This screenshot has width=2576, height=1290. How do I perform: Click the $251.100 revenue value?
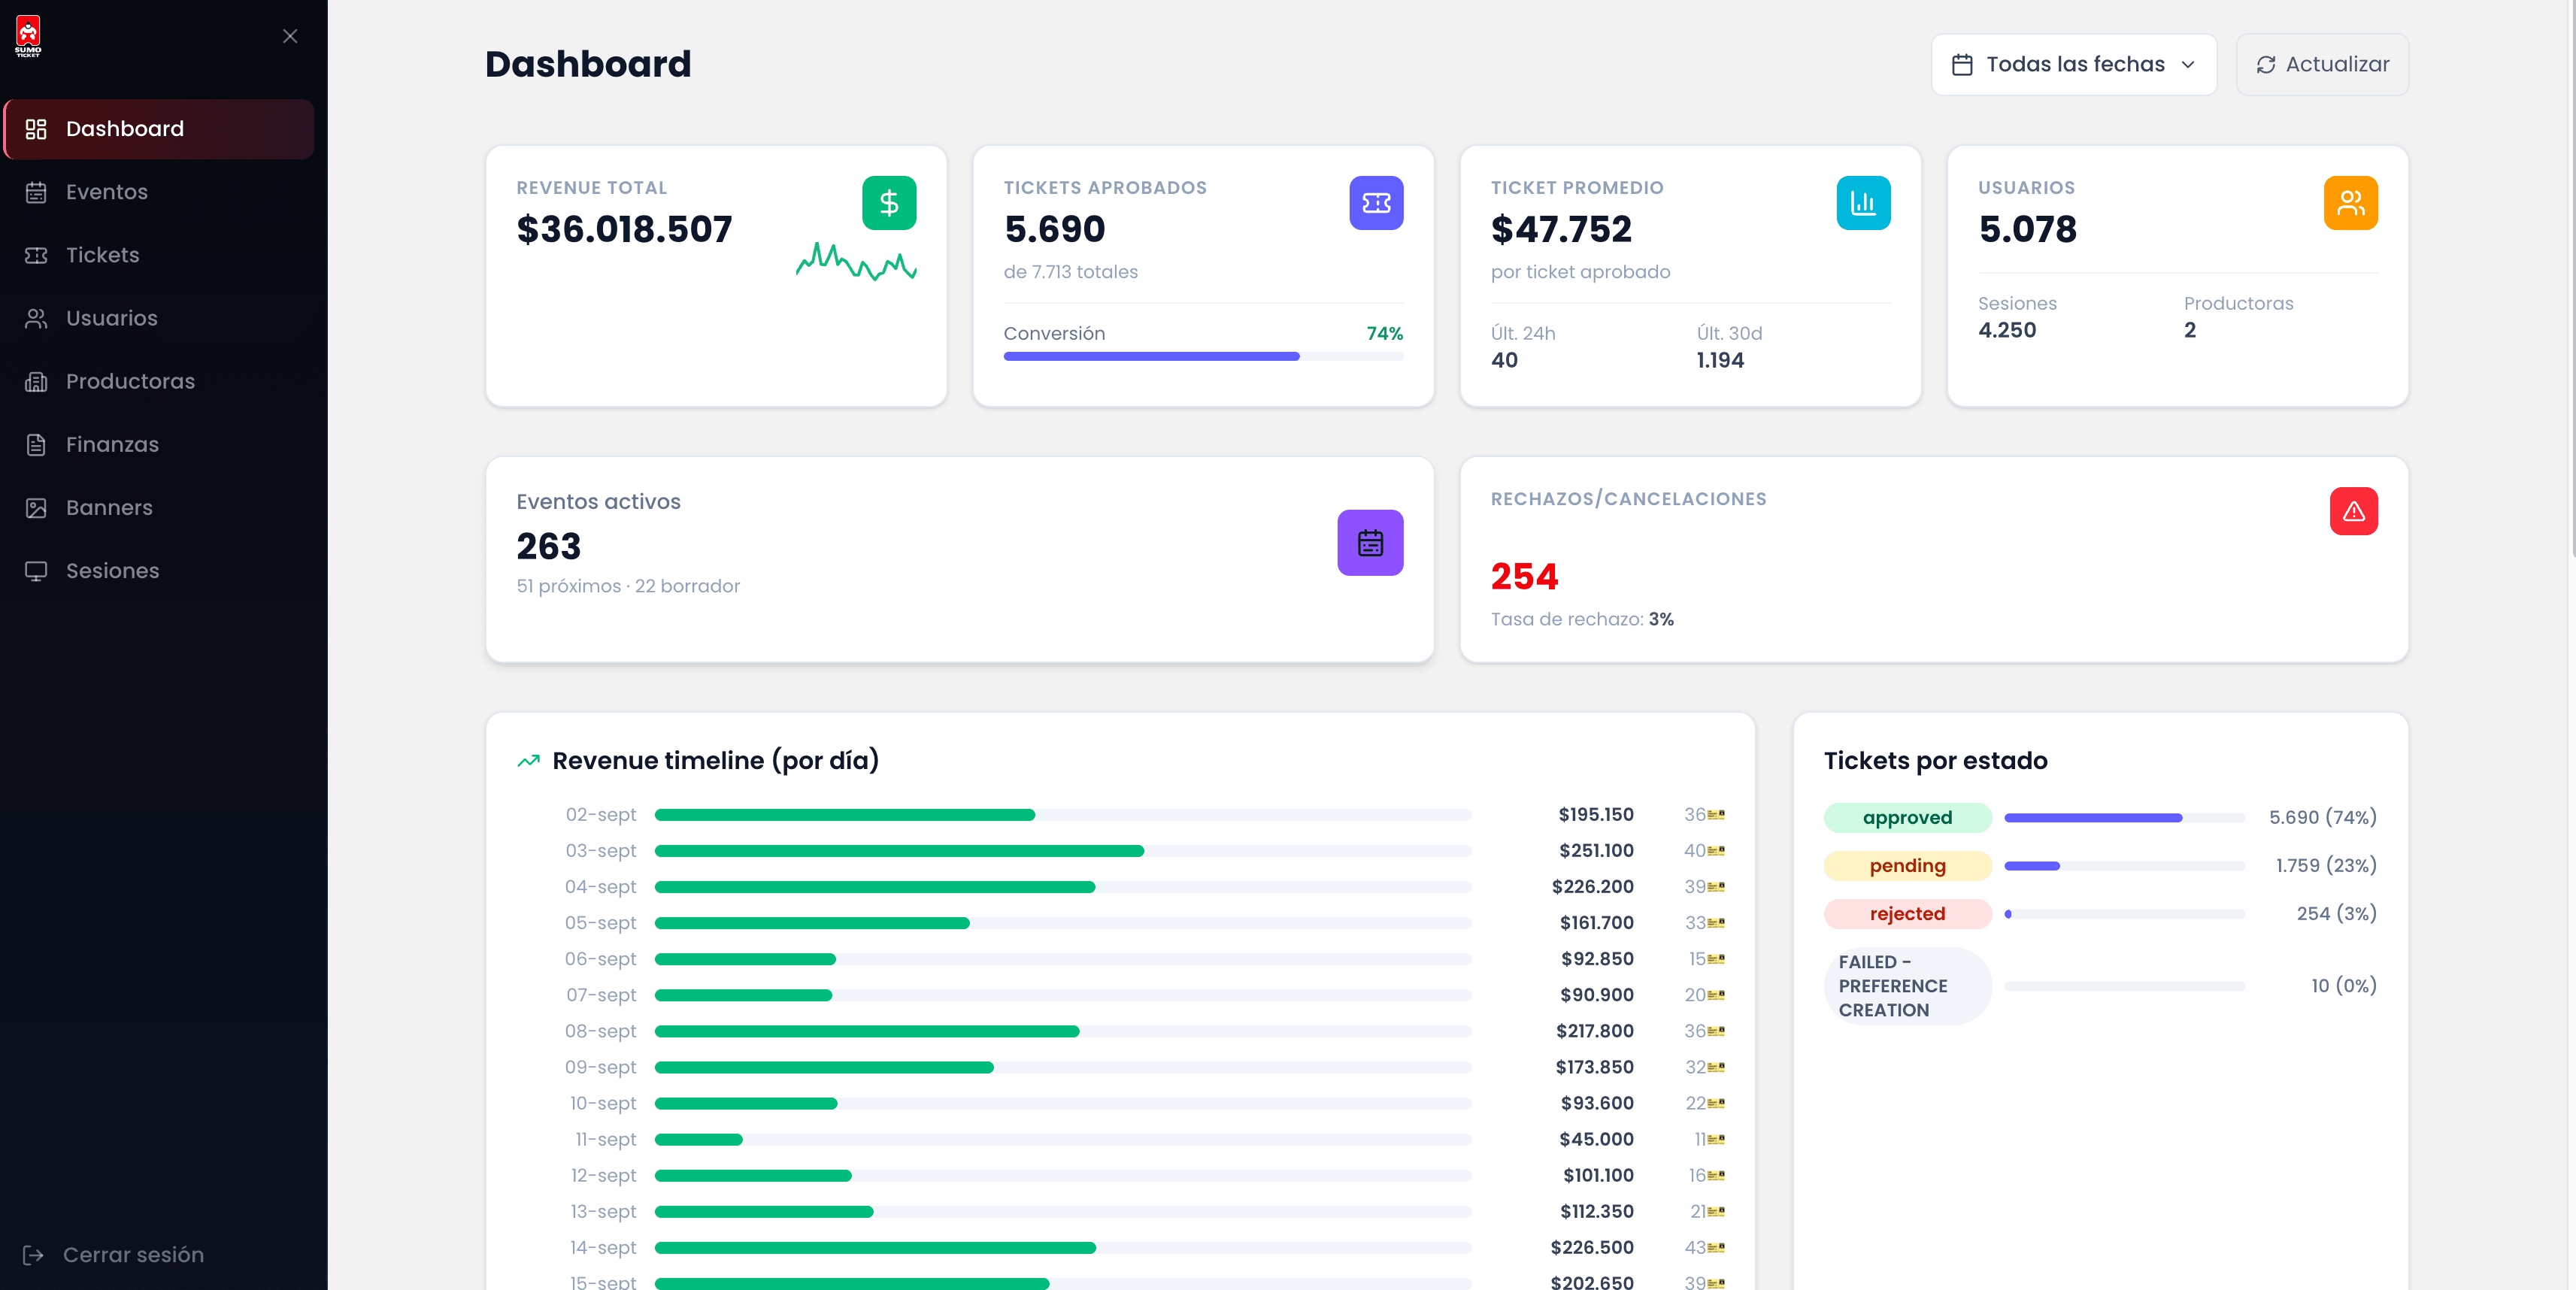click(1596, 851)
